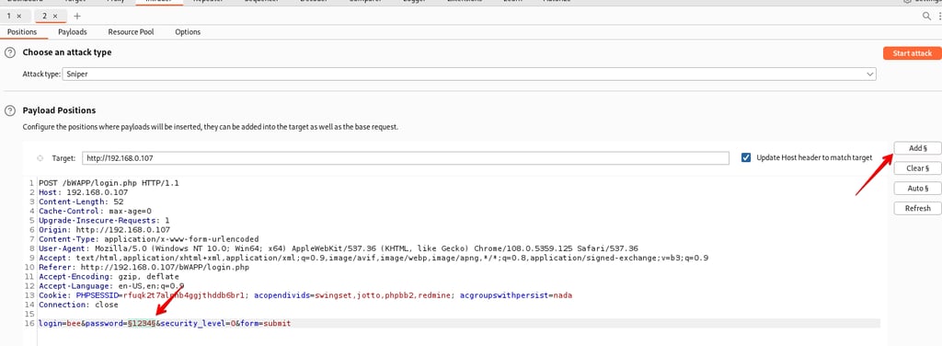Click the Refresh button
The width and height of the screenshot is (942, 346).
tap(917, 209)
